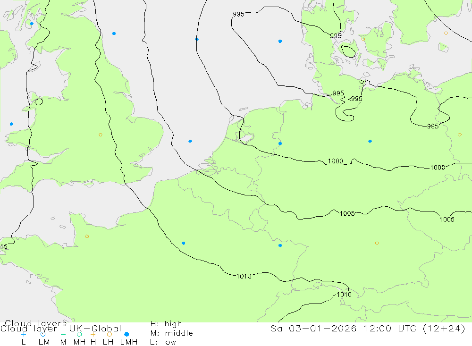Click the "UK-Global" model name
The width and height of the screenshot is (472, 346).
[x=95, y=329]
